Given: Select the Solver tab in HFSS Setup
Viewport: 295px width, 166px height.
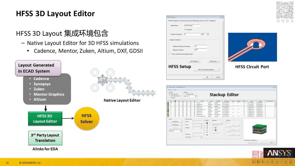Looking at the screenshot, I should [202, 21].
